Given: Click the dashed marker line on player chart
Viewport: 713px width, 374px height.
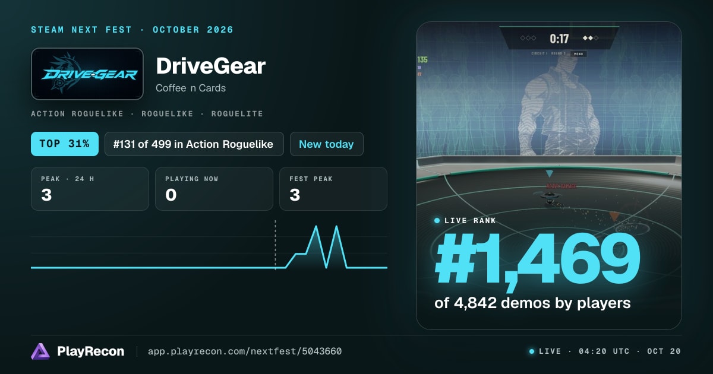Looking at the screenshot, I should [275, 245].
